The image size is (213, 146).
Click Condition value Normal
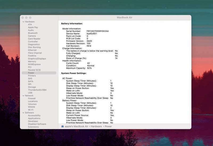91,66
